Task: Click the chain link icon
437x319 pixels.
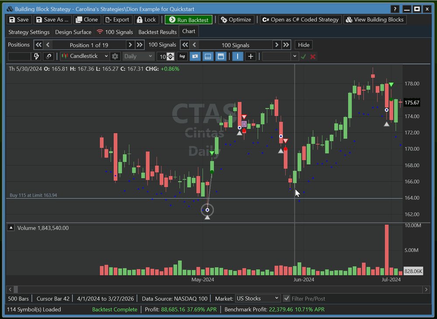Action: click(x=49, y=56)
